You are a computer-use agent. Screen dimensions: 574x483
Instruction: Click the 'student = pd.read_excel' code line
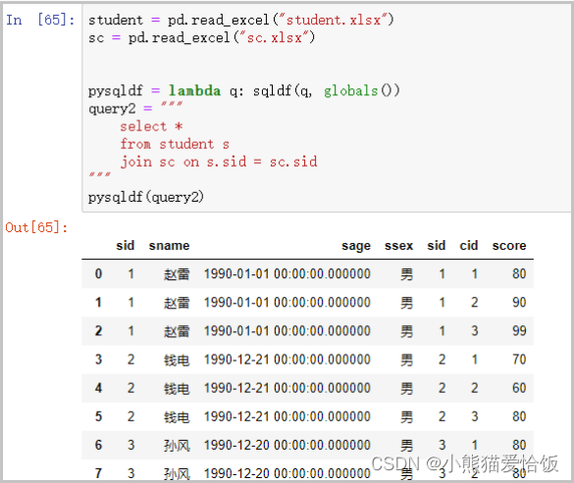tap(240, 20)
